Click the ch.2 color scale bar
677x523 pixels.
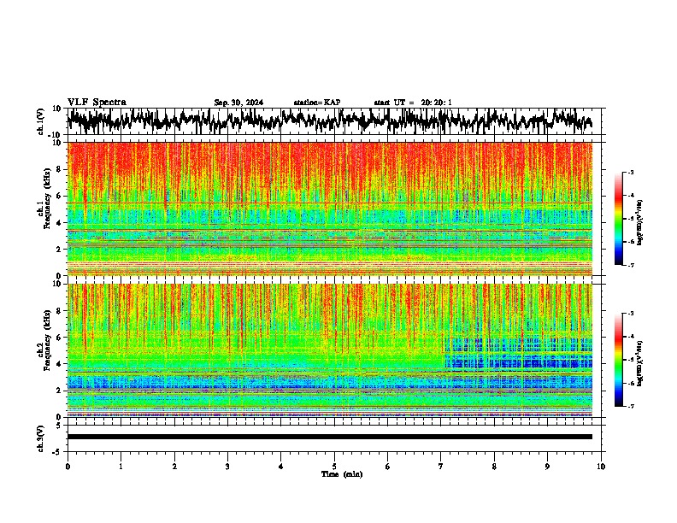[619, 360]
